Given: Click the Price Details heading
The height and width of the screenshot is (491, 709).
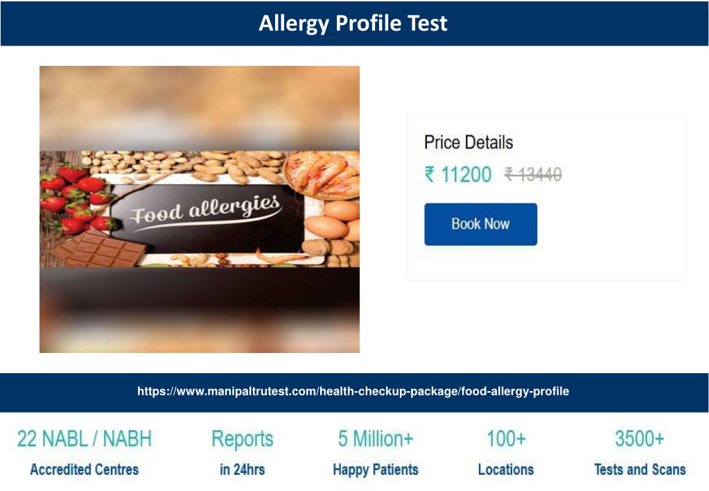Looking at the screenshot, I should click(469, 143).
